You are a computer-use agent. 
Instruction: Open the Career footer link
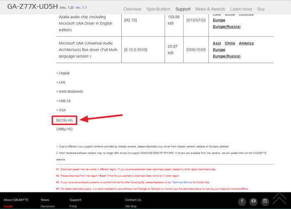click(x=8, y=207)
